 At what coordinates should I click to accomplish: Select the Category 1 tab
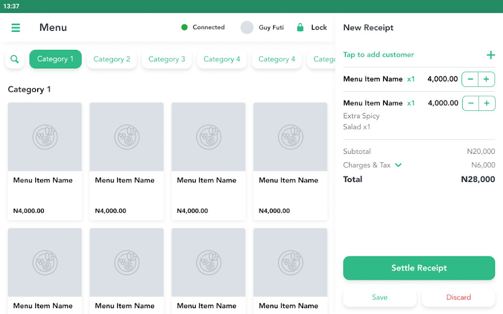[55, 59]
